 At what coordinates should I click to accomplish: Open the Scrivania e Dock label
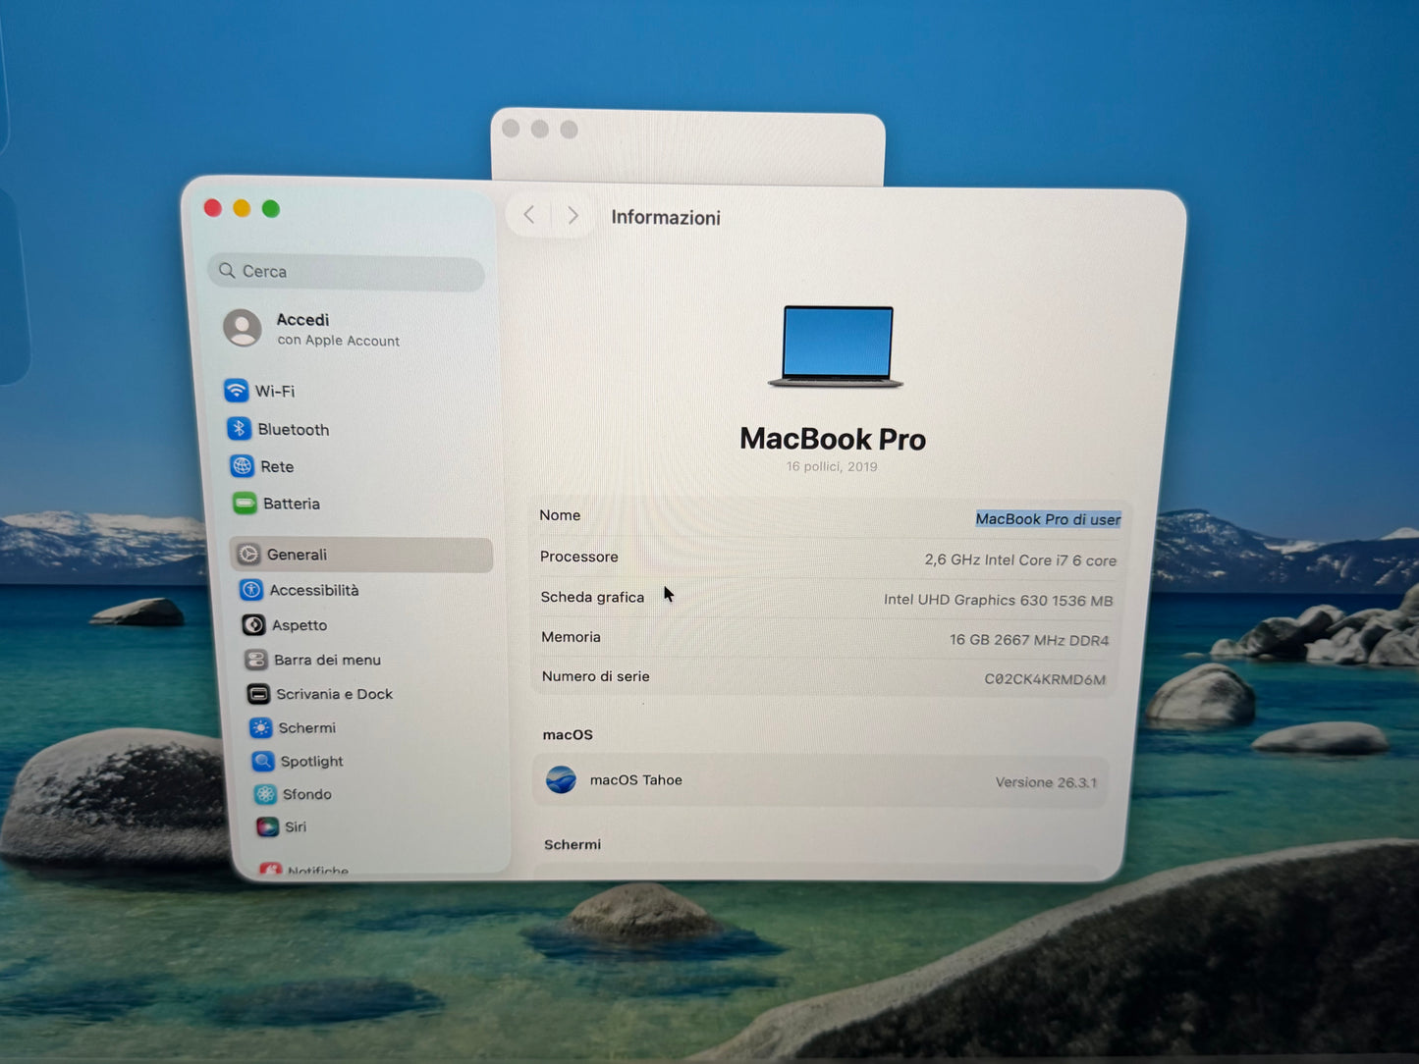coord(334,694)
